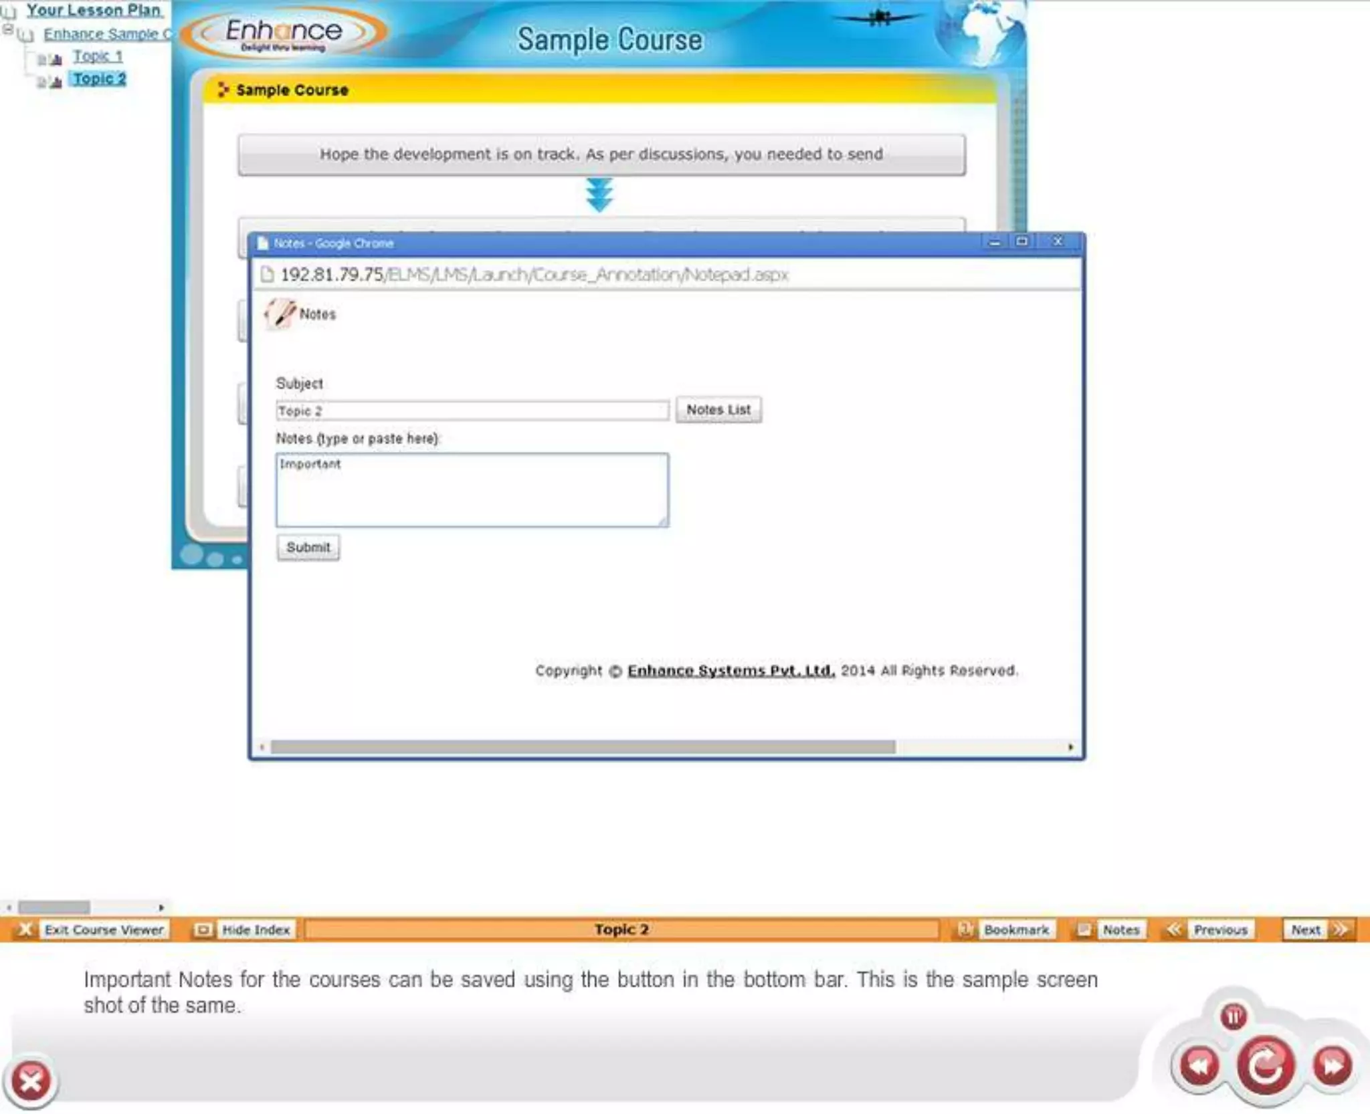The height and width of the screenshot is (1114, 1370).
Task: Click the Previous double-arrow icon
Action: tap(1174, 929)
